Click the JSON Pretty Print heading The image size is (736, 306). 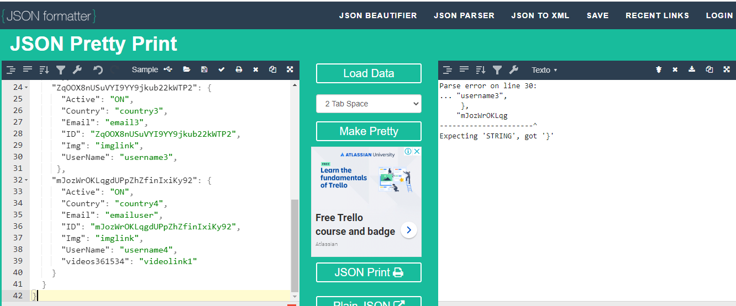coord(93,44)
